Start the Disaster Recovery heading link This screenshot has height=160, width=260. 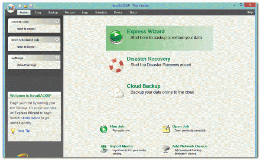149,59
